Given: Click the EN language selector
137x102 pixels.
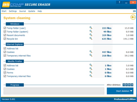Looking at the screenshot, I should (134, 11).
